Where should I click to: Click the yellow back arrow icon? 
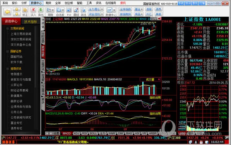pyautogui.click(x=7, y=12)
